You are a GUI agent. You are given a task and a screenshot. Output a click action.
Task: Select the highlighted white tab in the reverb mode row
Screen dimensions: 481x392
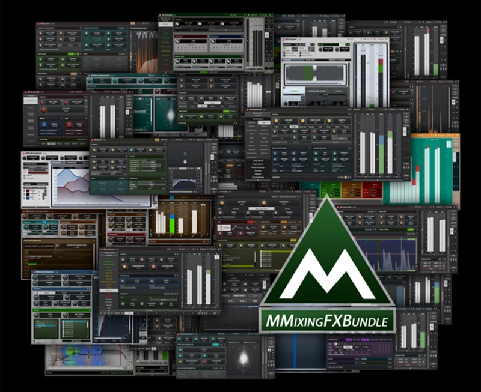pyautogui.click(x=294, y=127)
